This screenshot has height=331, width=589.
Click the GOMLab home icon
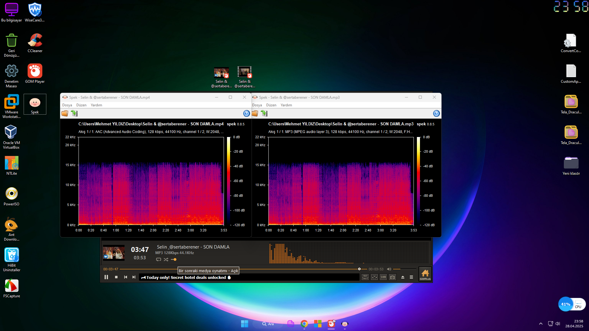click(x=425, y=274)
